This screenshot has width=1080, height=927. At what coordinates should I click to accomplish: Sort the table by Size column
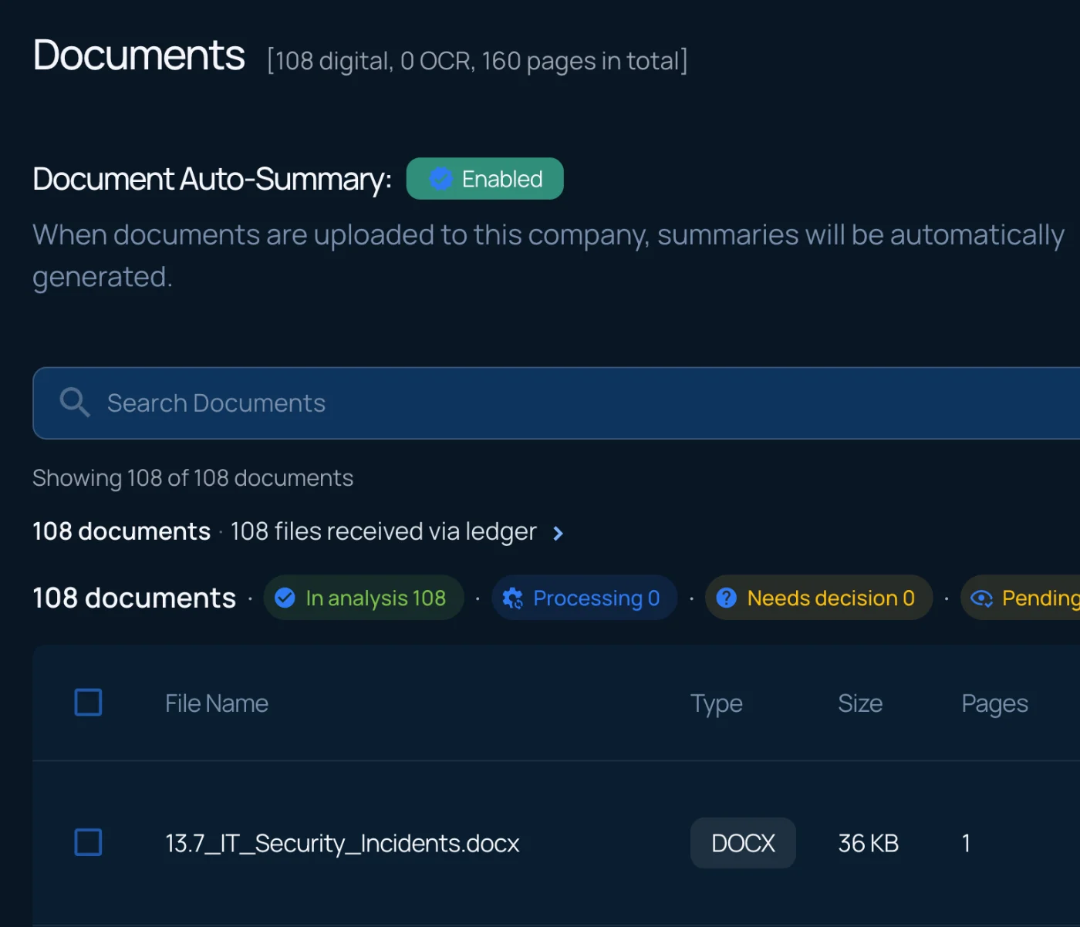860,703
